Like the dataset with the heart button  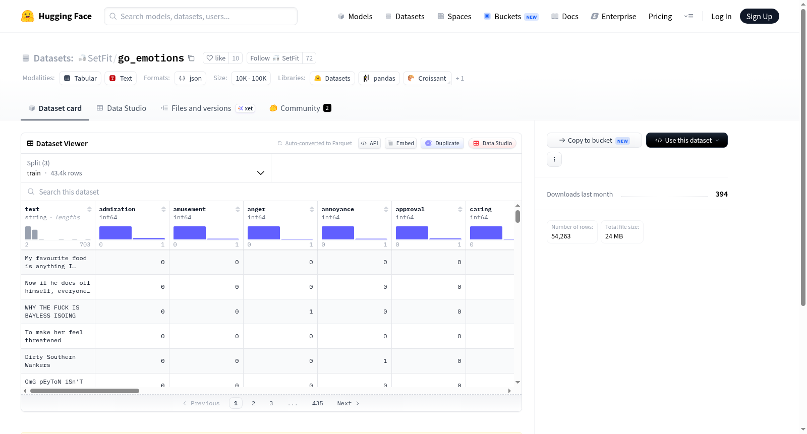pyautogui.click(x=216, y=58)
